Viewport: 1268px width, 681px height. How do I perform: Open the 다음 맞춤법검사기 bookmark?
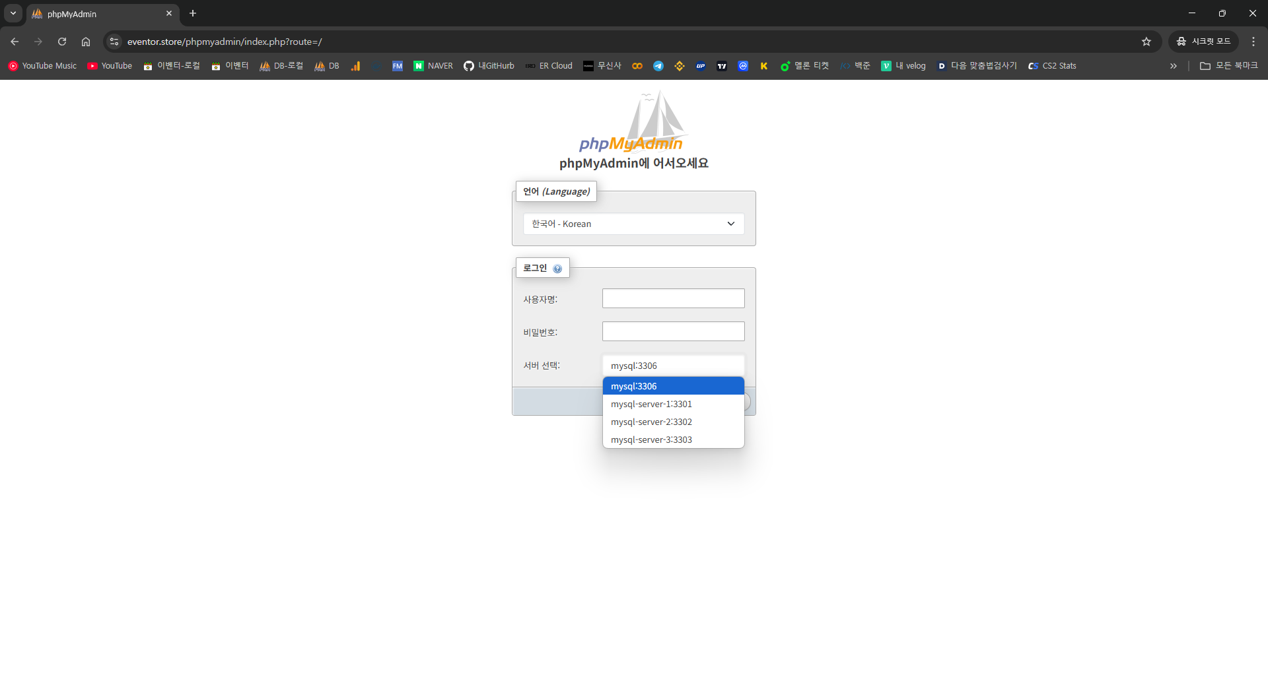[x=977, y=66]
